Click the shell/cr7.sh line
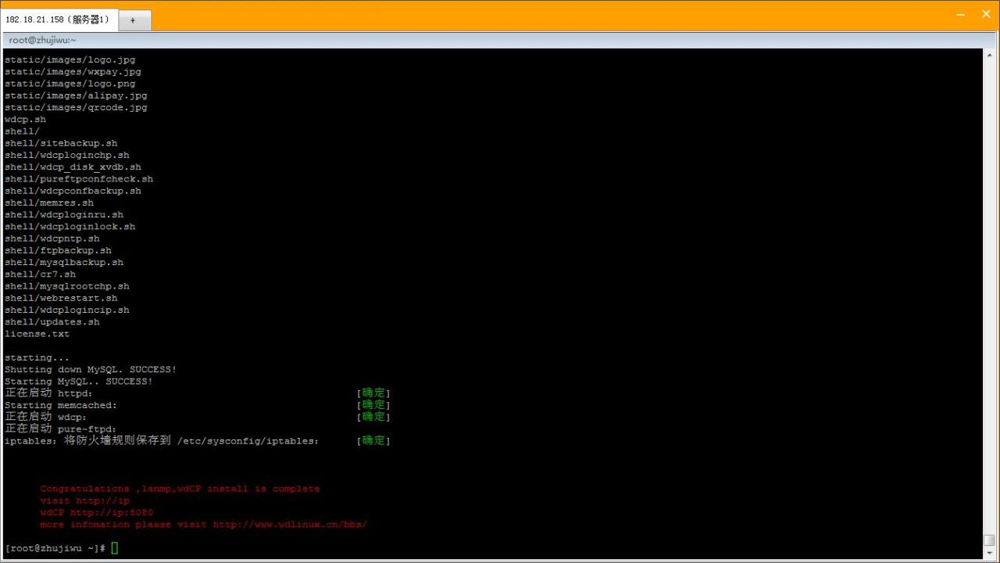The image size is (1000, 563). [40, 274]
